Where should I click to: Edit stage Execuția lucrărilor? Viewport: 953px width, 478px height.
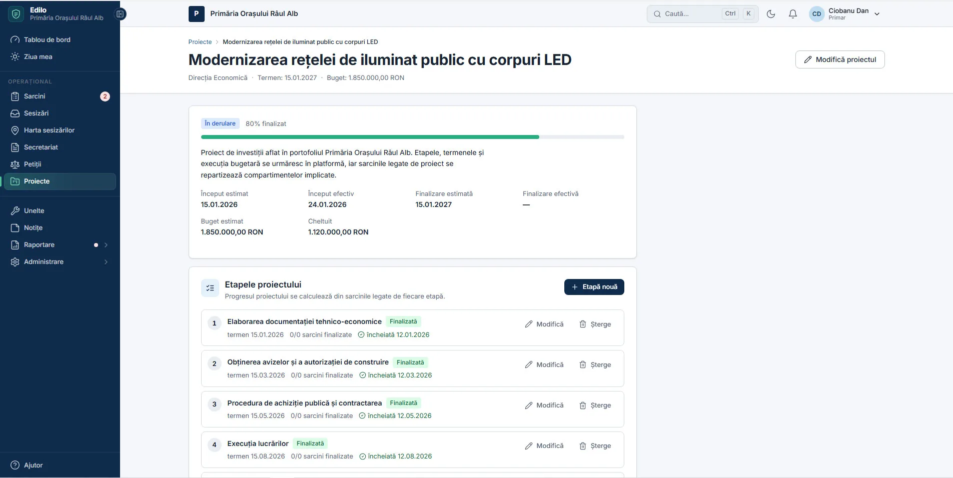(544, 446)
